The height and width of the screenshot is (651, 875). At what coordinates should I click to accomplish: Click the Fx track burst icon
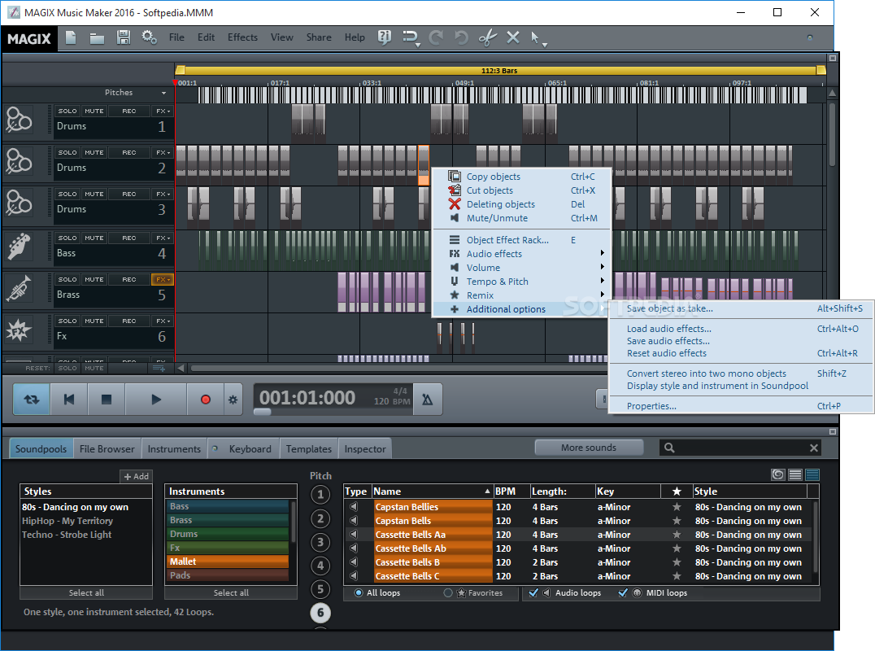pyautogui.click(x=19, y=330)
